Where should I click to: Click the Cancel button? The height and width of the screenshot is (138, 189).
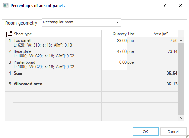tap(173, 132)
